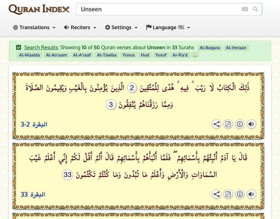Click the Arabic text of verse 33
The image size is (280, 219).
(x=138, y=166)
